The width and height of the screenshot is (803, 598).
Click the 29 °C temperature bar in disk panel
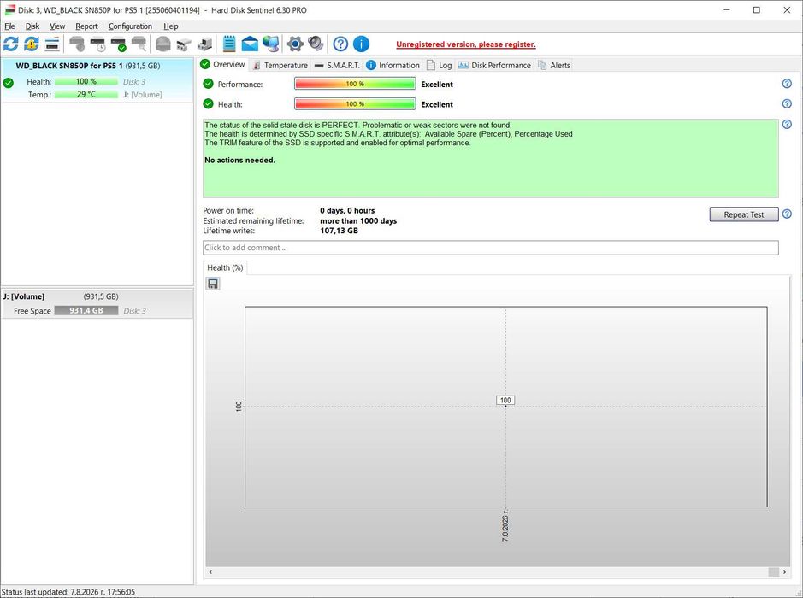[86, 95]
